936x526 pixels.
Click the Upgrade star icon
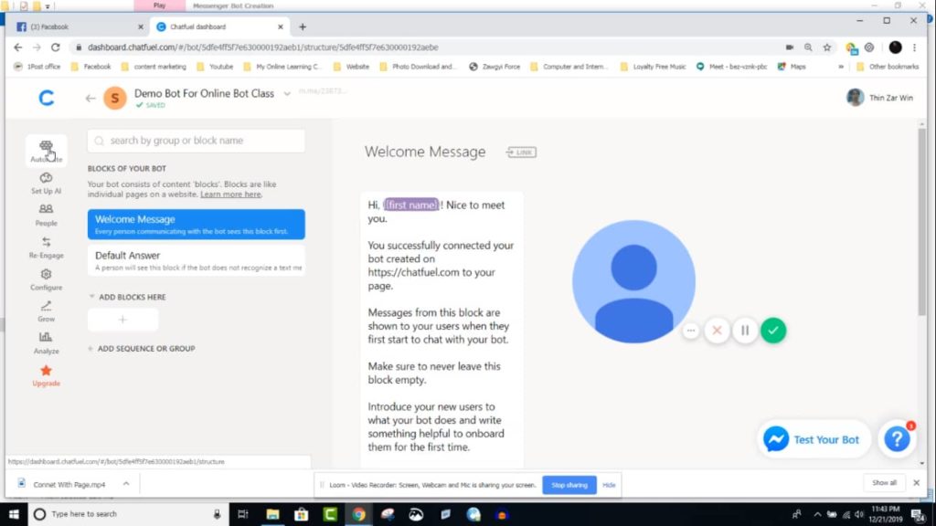click(x=46, y=371)
